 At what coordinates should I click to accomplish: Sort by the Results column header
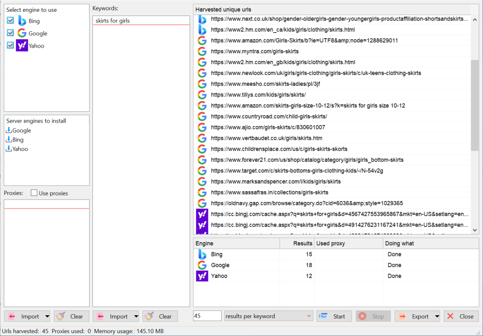tap(297, 244)
